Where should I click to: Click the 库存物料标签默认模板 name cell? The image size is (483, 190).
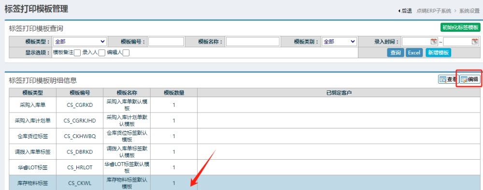127,183
